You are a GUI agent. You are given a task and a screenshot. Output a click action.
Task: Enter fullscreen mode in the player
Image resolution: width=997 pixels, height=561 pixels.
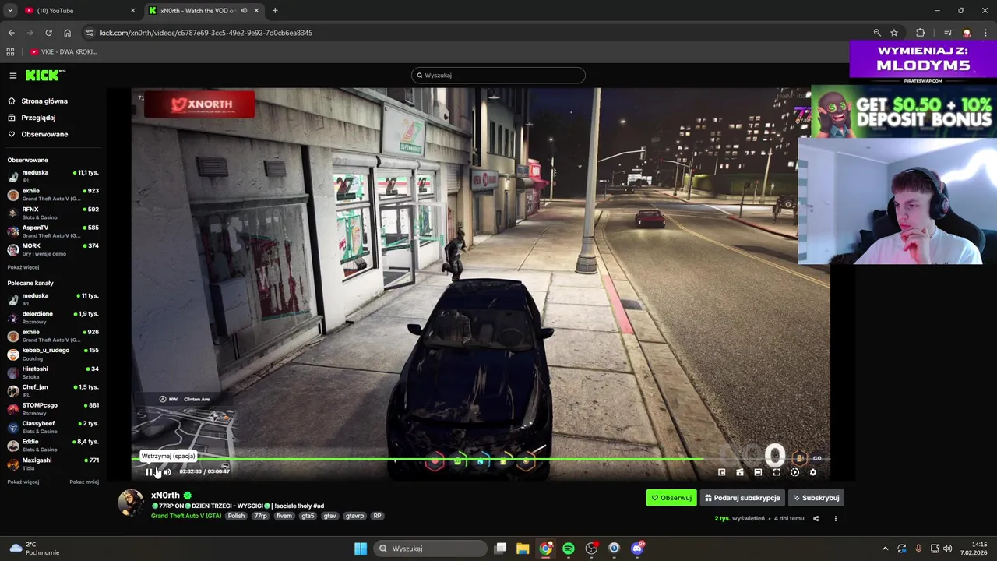point(777,472)
